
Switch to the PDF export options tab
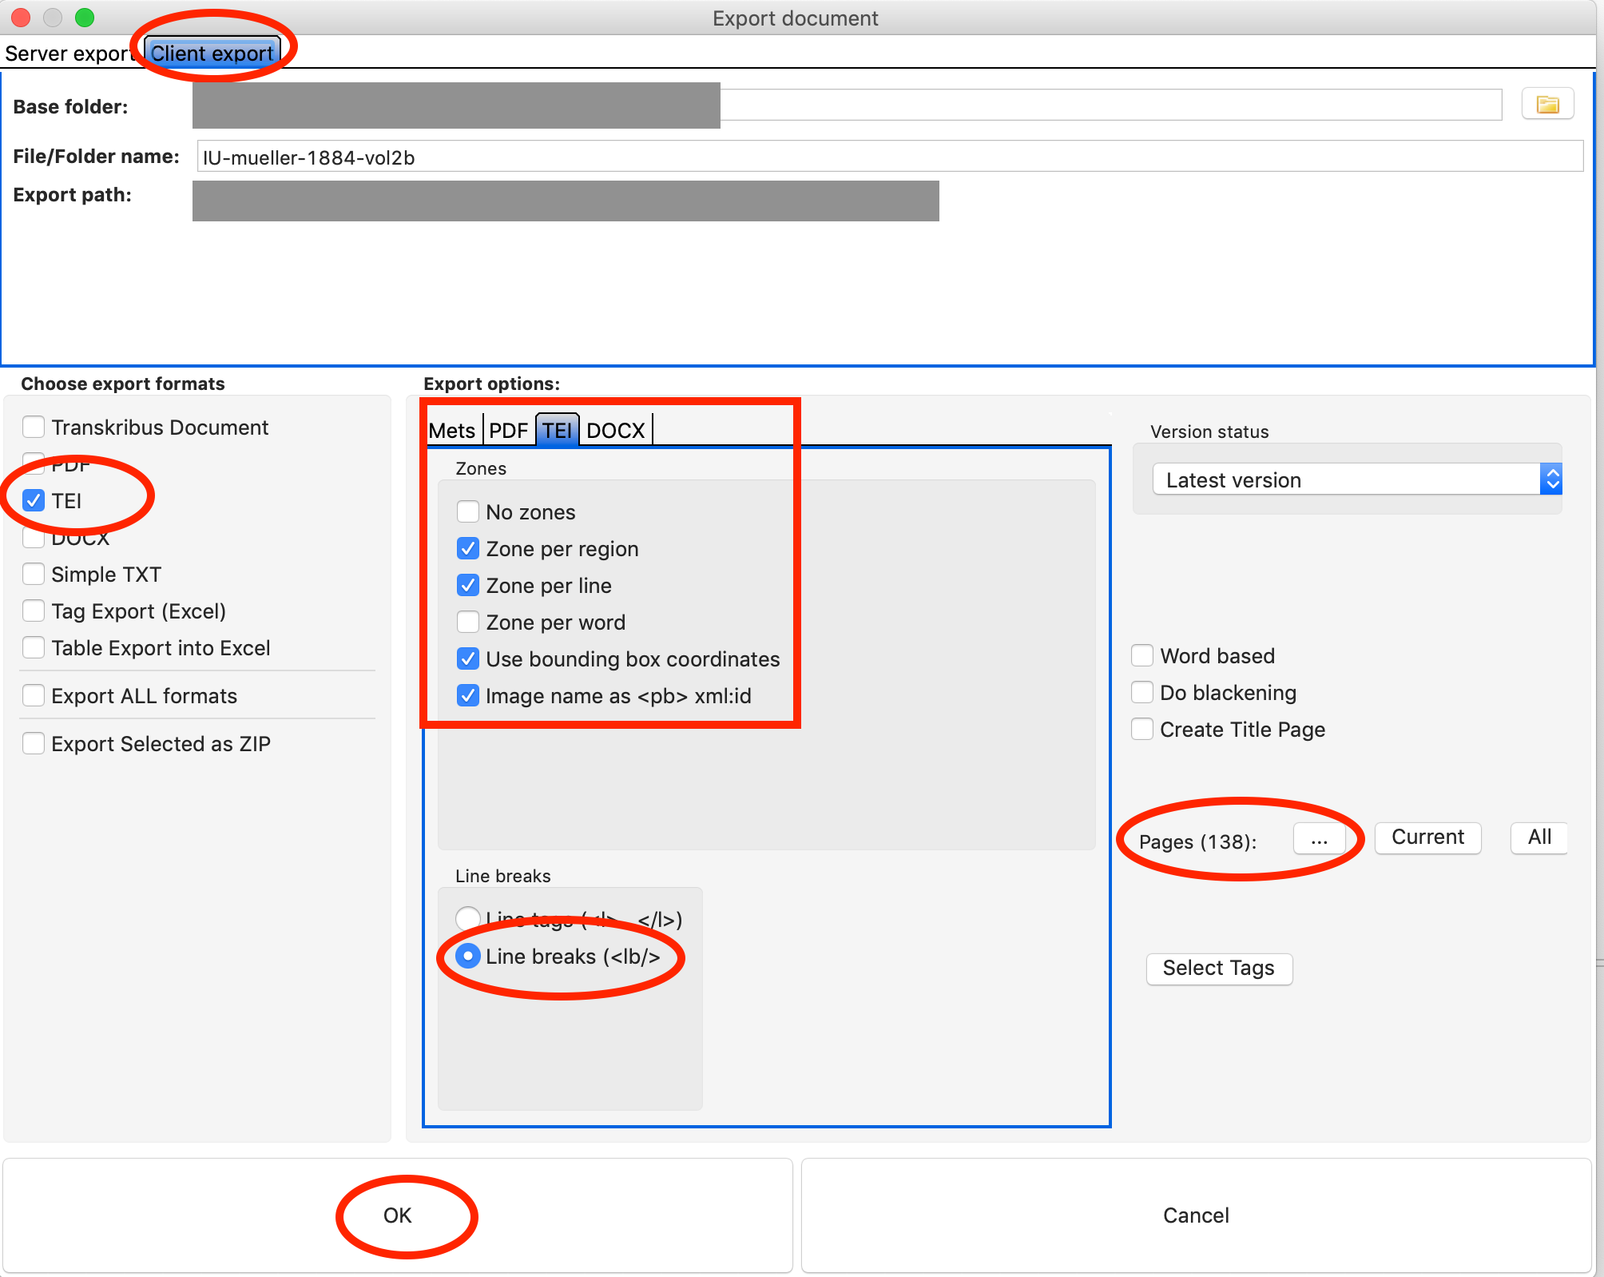[508, 430]
